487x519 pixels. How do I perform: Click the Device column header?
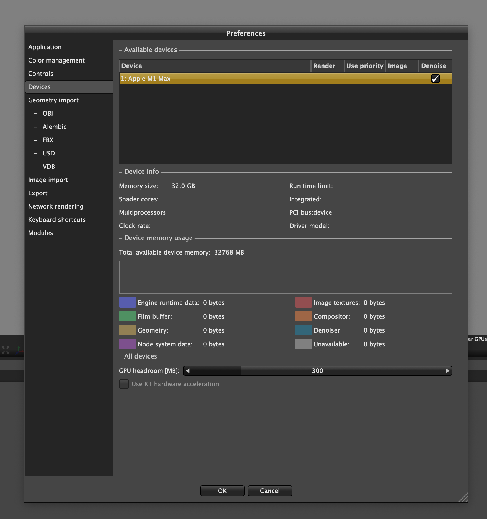(x=215, y=66)
